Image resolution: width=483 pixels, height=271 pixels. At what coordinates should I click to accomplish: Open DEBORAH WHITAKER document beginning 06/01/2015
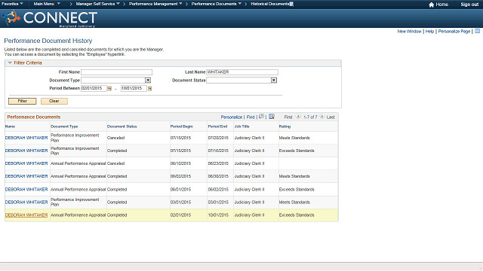(26, 190)
